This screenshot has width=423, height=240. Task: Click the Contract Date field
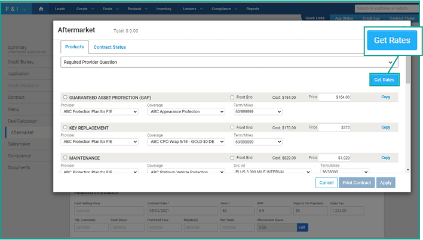[x=182, y=211]
